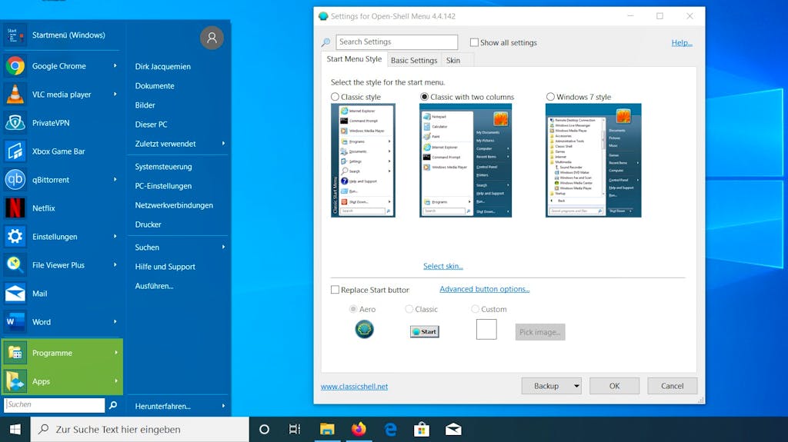Click the classic Start button image
The height and width of the screenshot is (442, 788).
click(x=425, y=331)
